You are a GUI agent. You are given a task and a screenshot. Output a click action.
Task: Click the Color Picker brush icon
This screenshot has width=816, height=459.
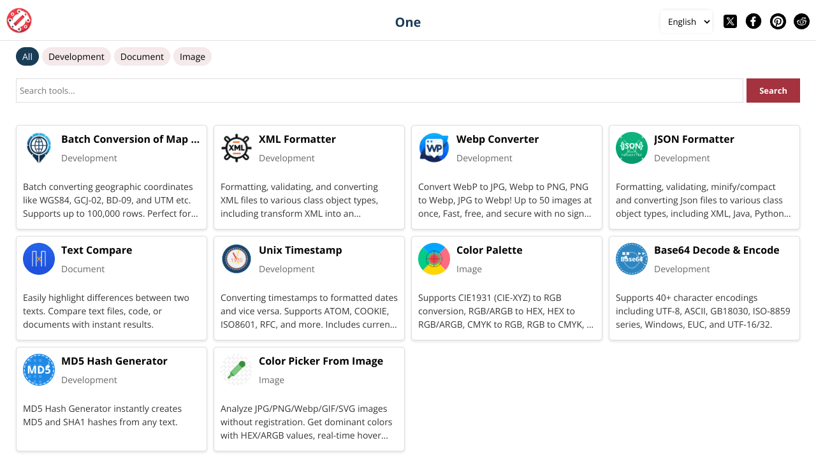click(237, 370)
